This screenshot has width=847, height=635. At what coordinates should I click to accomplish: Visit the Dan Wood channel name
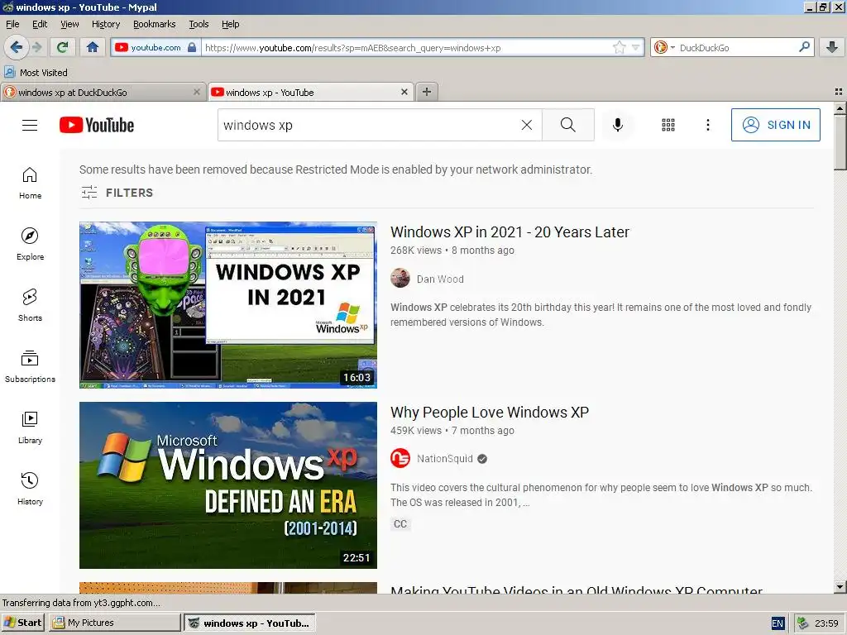point(440,279)
